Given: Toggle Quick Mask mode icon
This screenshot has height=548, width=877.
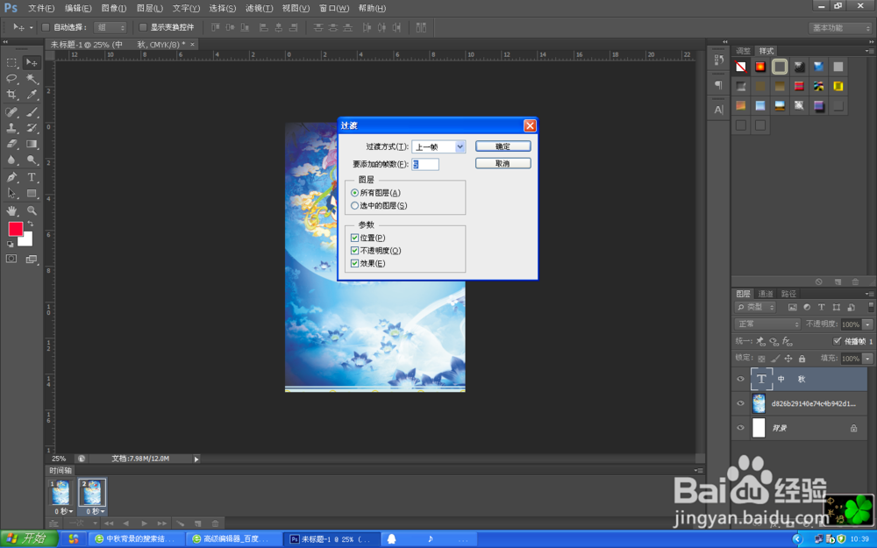Looking at the screenshot, I should (11, 259).
